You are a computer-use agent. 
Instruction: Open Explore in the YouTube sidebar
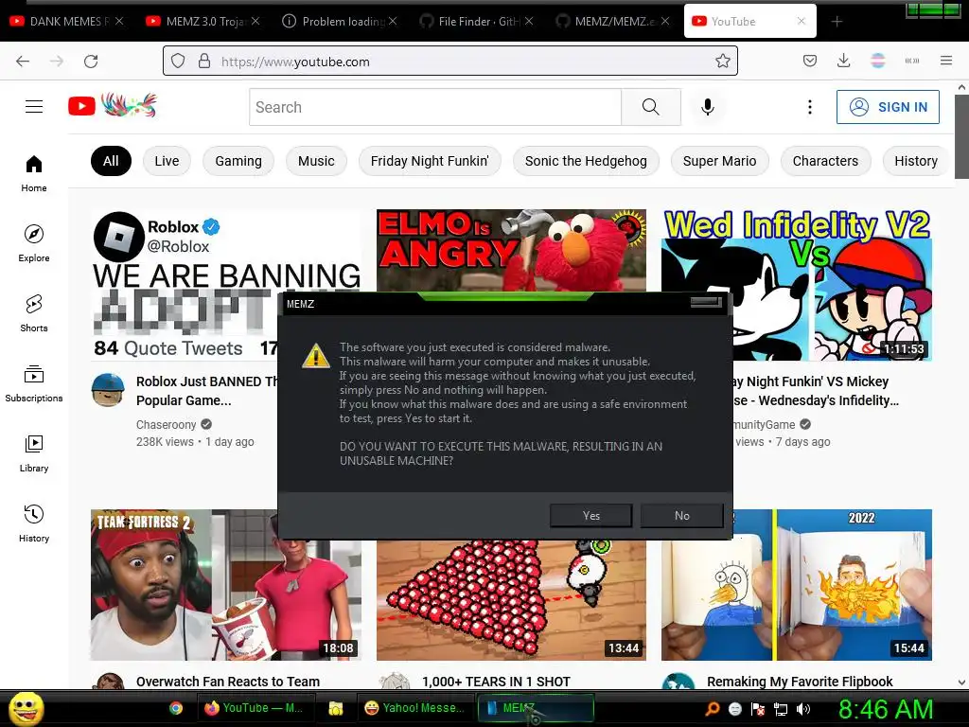click(x=34, y=243)
